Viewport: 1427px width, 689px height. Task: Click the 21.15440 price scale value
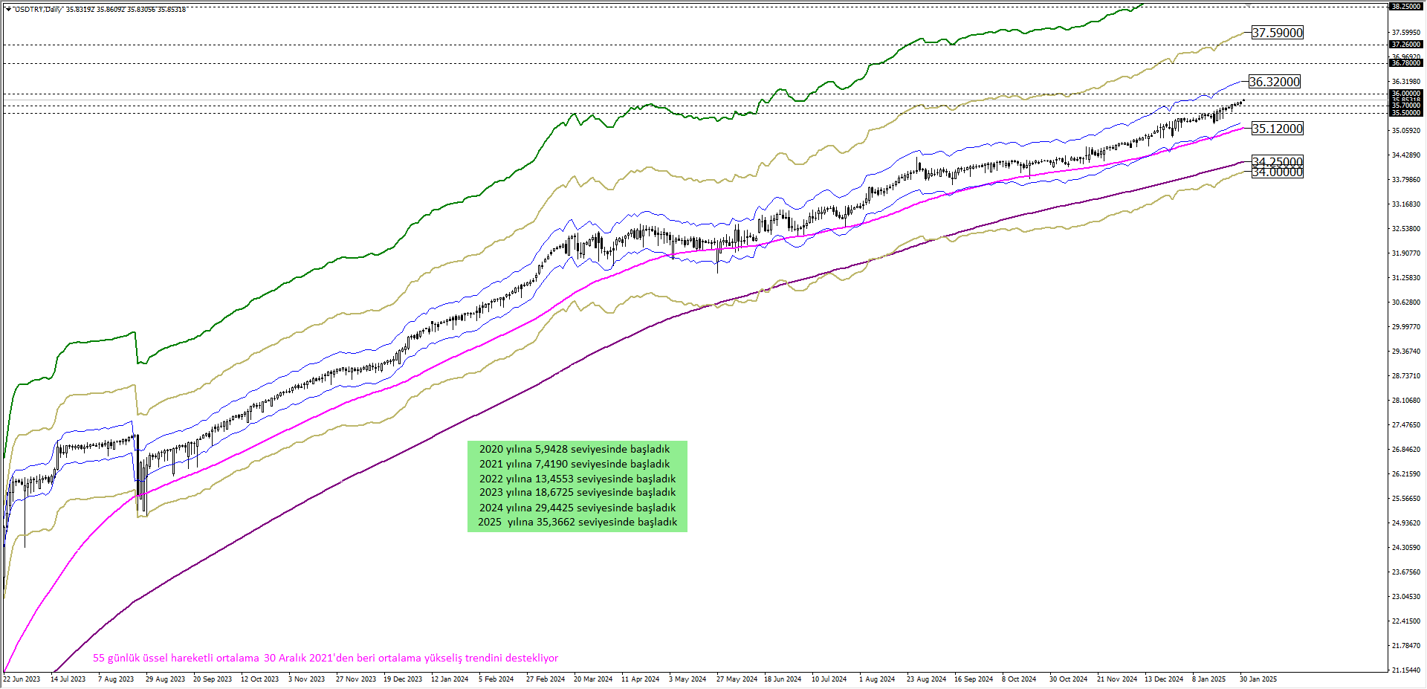pos(1405,670)
